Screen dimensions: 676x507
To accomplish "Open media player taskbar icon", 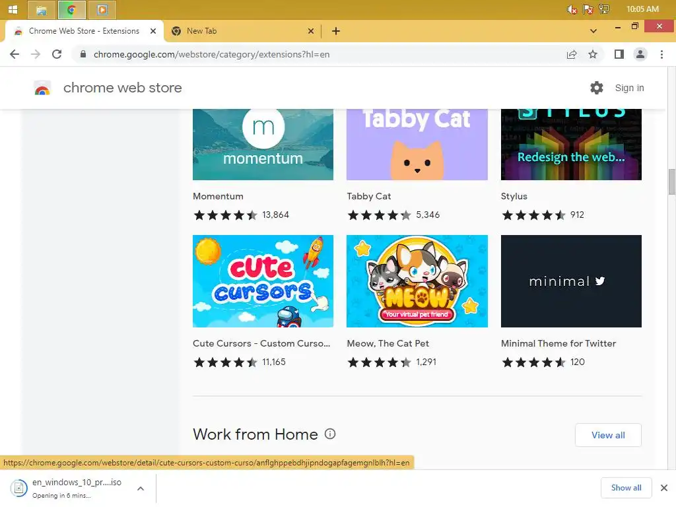I will click(102, 9).
